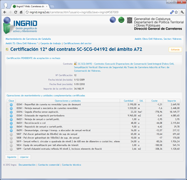Click the blue class icon for Segada d'herba row
The width and height of the screenshot is (187, 180).
pos(11,112)
